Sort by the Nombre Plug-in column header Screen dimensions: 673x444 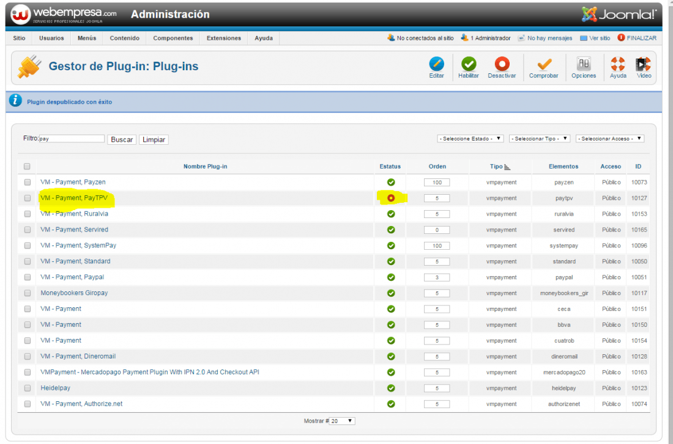[x=205, y=166]
